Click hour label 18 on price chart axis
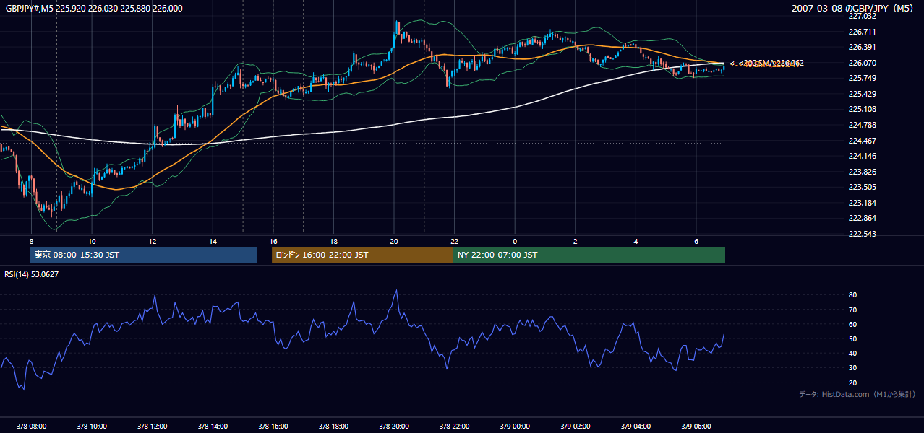 coord(333,241)
